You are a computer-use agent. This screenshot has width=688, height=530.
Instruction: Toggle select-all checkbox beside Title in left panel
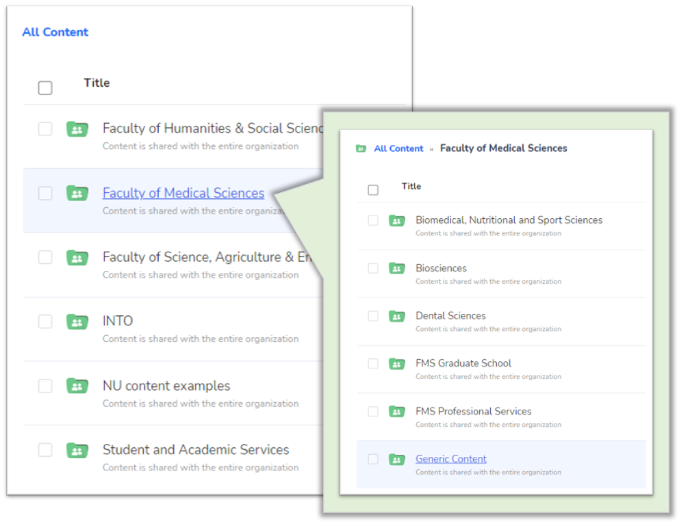tap(45, 88)
